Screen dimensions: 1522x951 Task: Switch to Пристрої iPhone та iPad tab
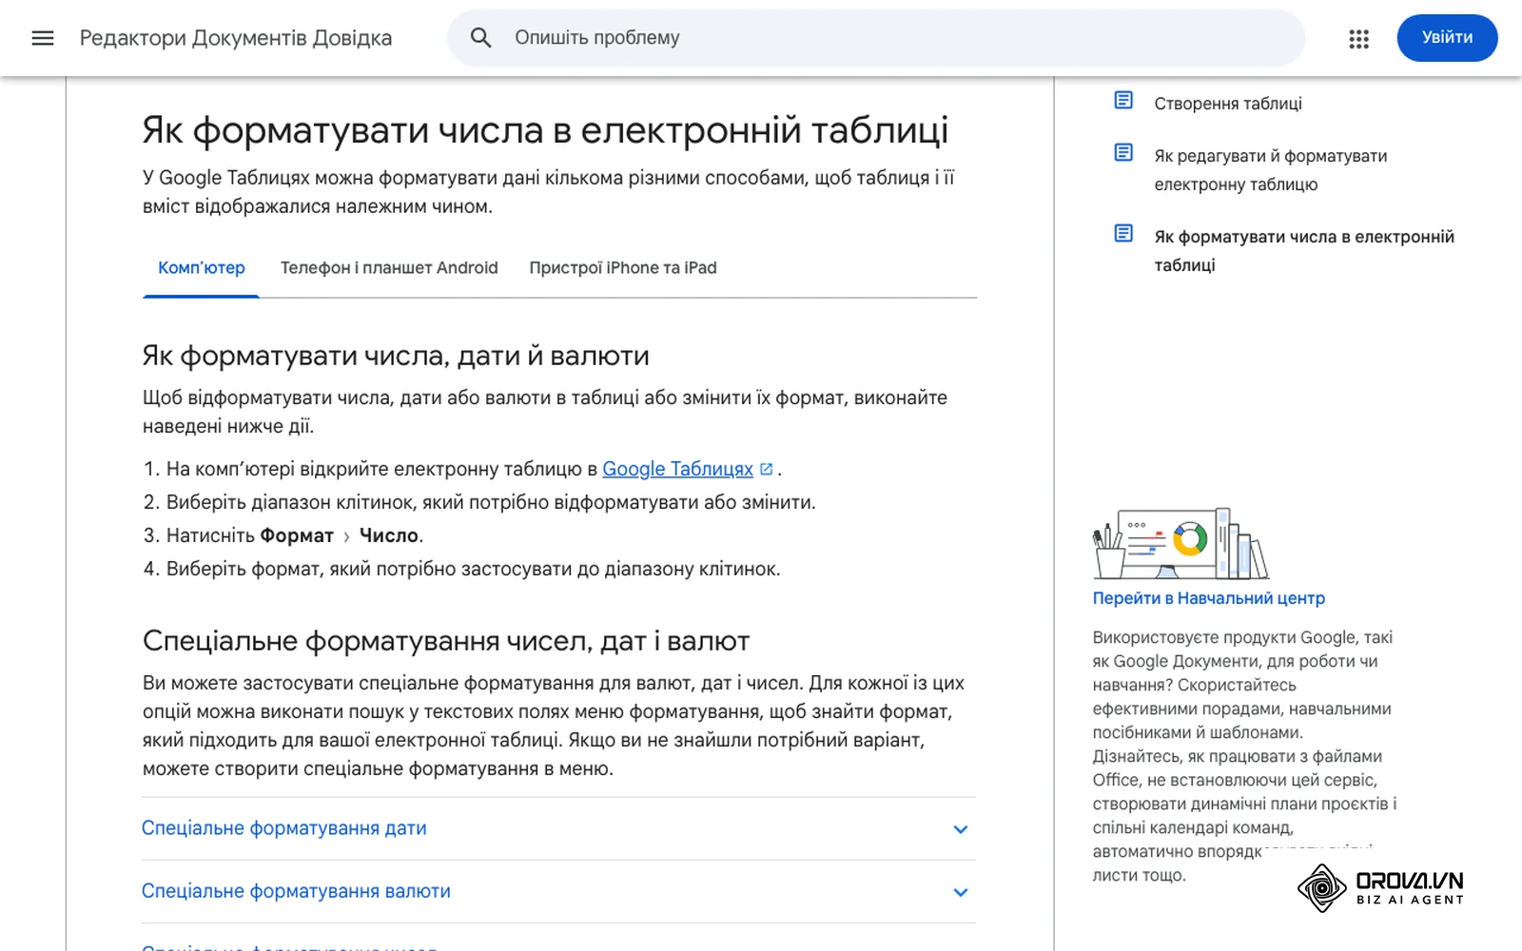tap(623, 268)
